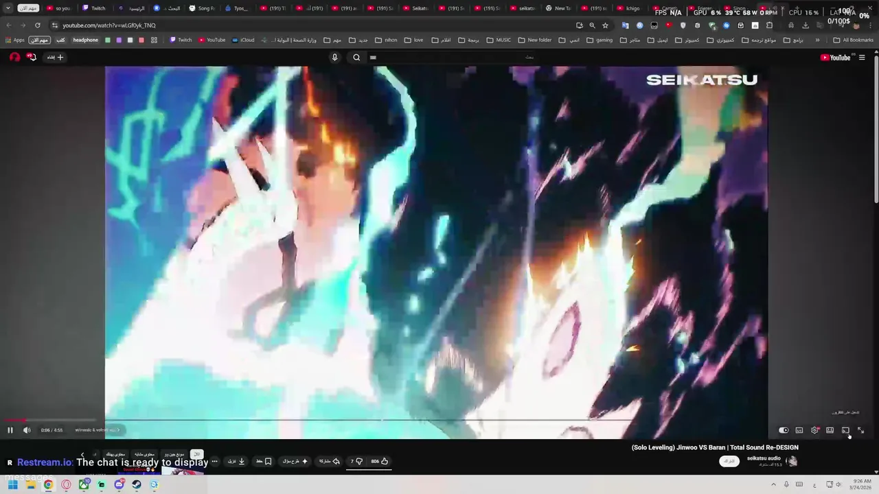The width and height of the screenshot is (879, 494).
Task: Click the YouTube search magnifier icon
Action: click(x=356, y=58)
